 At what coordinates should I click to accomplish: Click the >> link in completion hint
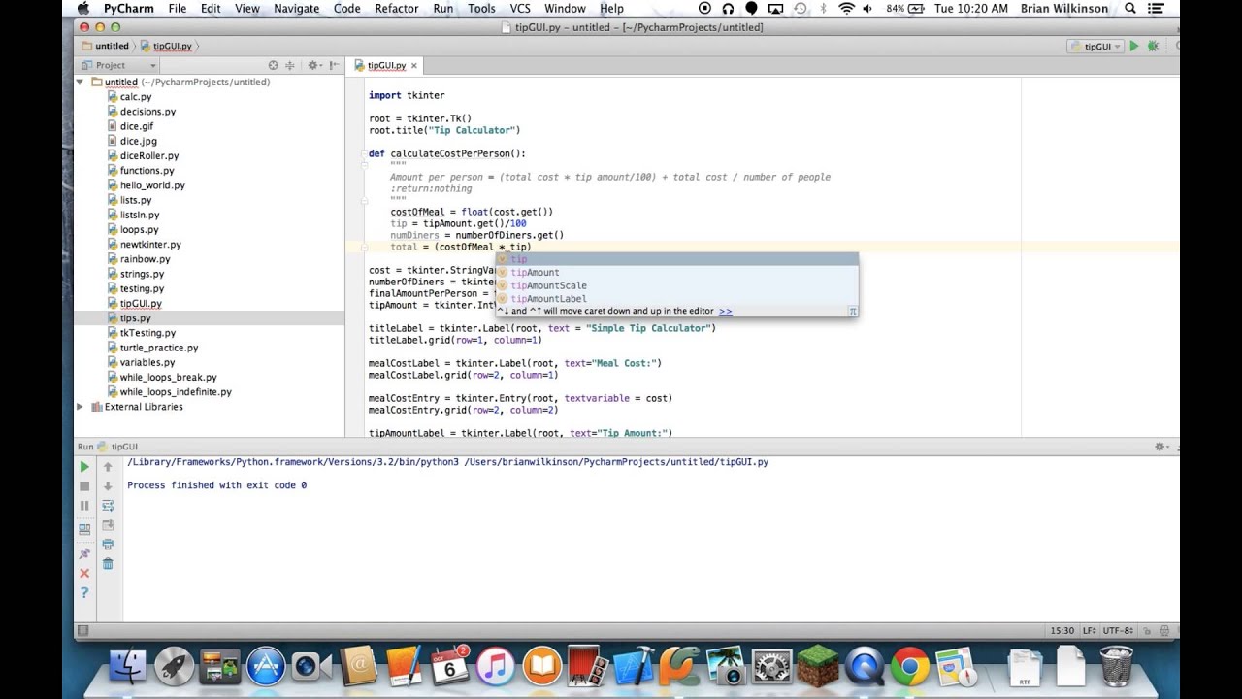click(x=726, y=311)
